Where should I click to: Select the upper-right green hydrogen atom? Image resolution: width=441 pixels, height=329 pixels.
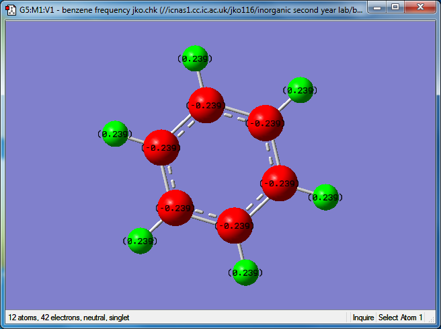point(300,90)
